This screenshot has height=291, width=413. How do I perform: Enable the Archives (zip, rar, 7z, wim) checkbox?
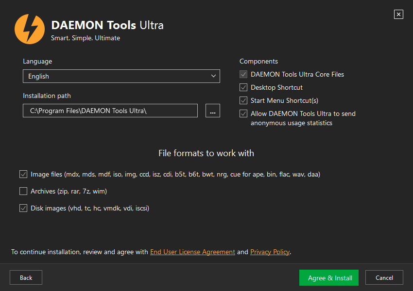click(23, 191)
